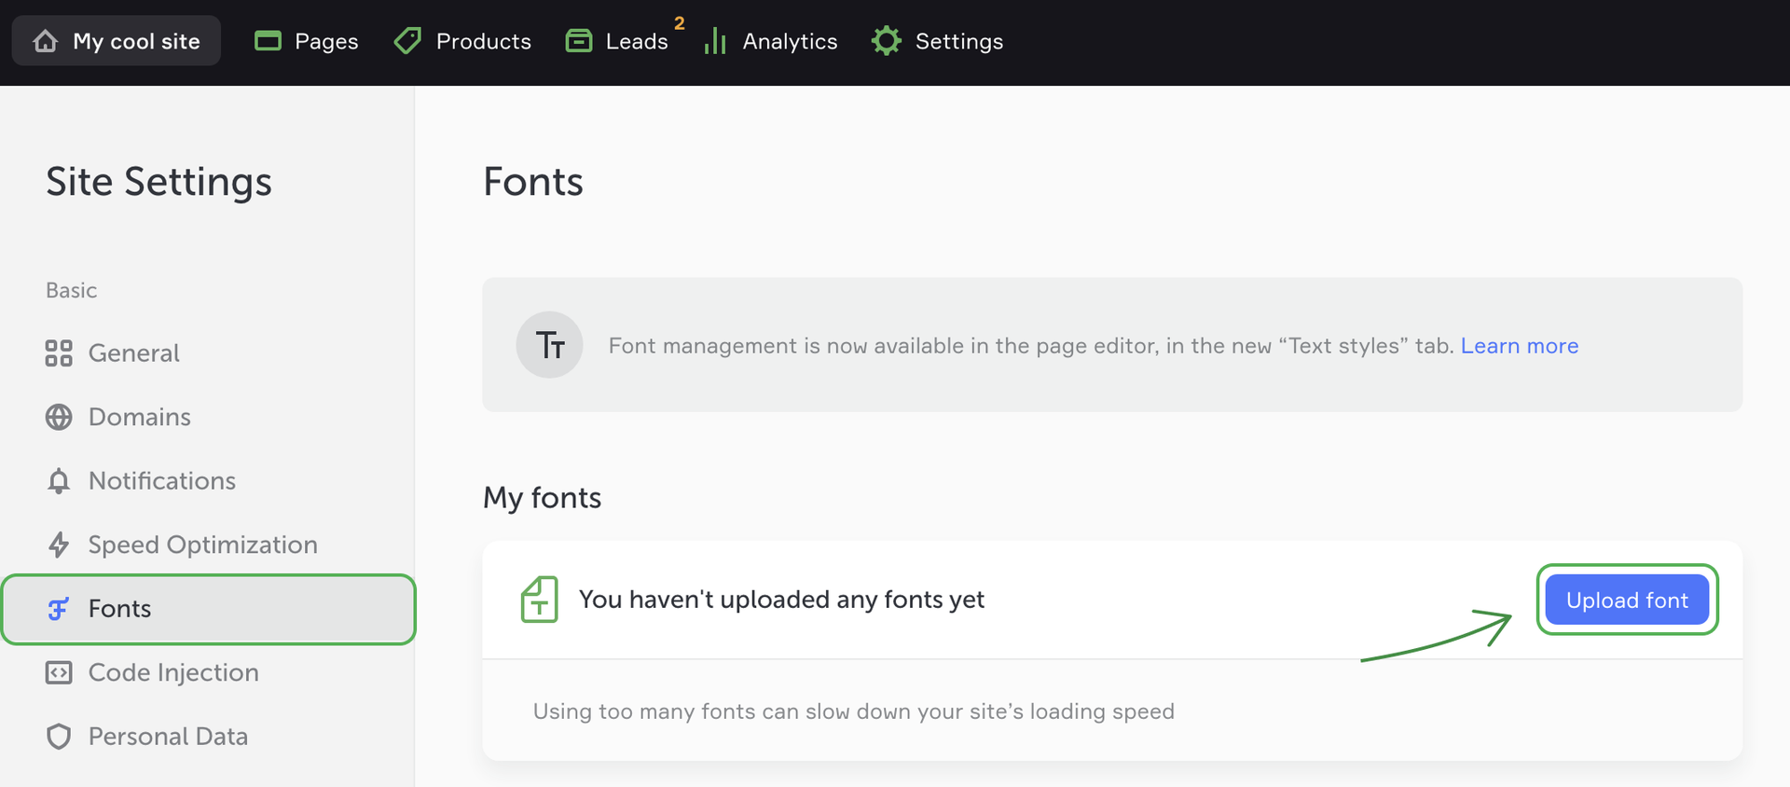Click the Tt text styles icon

point(549,345)
